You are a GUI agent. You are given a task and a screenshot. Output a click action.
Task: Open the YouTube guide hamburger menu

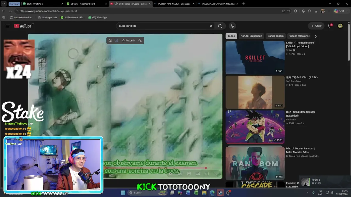point(7,26)
